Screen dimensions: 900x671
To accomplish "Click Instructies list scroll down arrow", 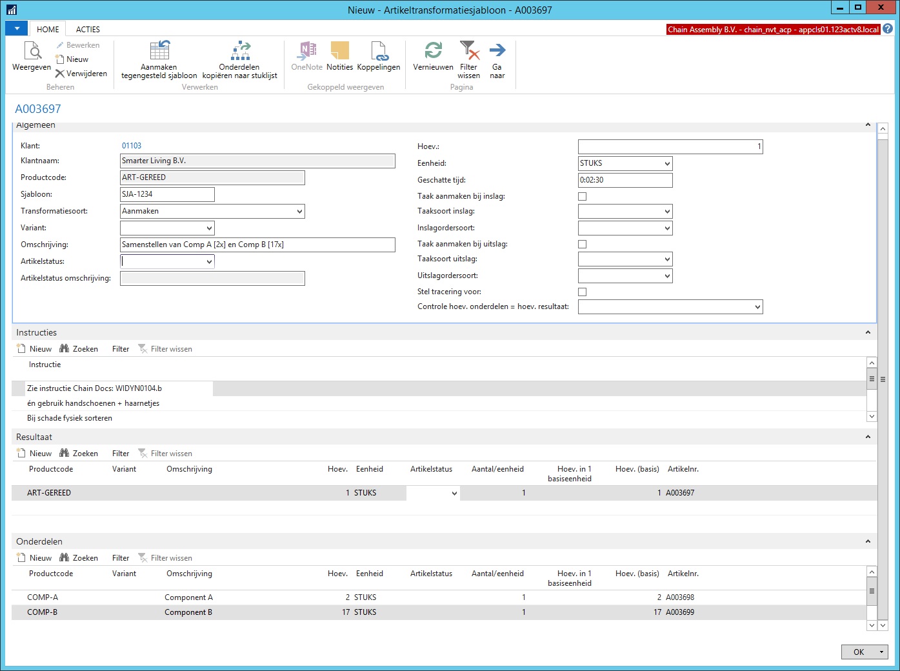I will 872,417.
